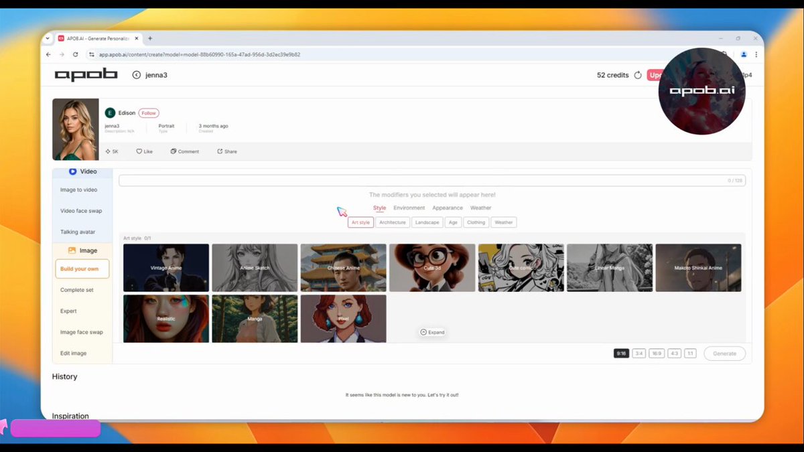Open Edit image in sidebar

[x=74, y=353]
